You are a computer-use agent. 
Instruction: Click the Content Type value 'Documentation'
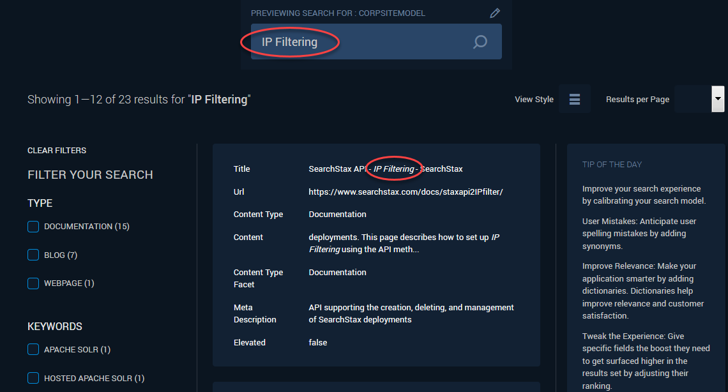pos(338,215)
